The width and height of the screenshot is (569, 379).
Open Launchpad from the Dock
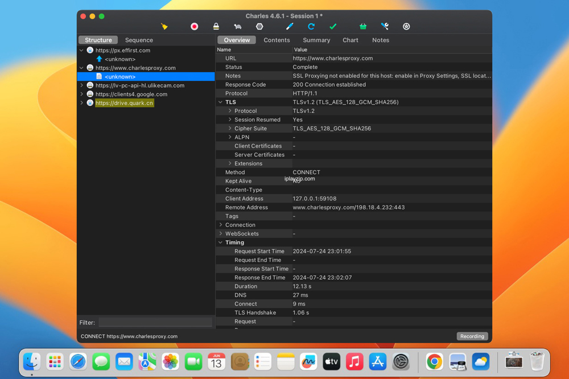[x=55, y=361]
